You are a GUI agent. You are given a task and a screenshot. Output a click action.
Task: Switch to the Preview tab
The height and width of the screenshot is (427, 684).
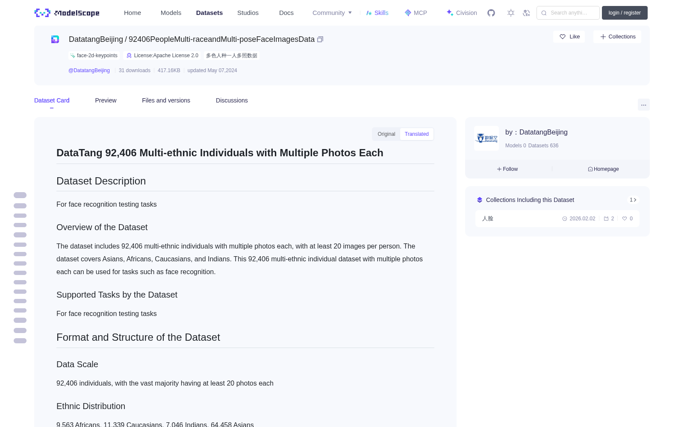pyautogui.click(x=106, y=100)
